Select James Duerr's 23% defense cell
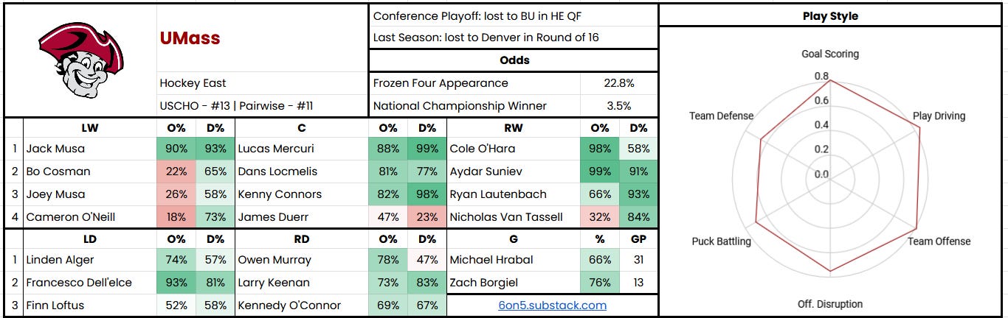Viewport: 1008px width, 318px height. pyautogui.click(x=427, y=217)
